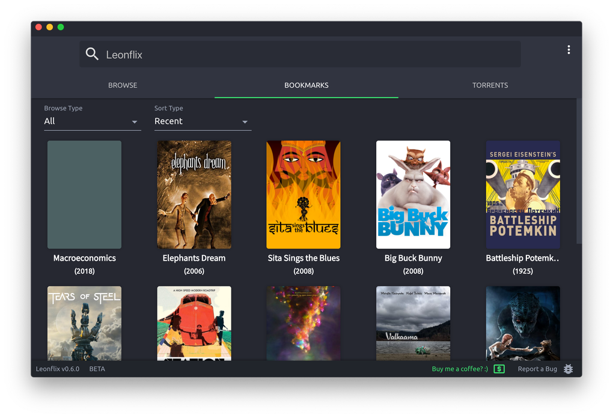613x418 pixels.
Task: Switch to the Browse tab
Action: (x=123, y=85)
